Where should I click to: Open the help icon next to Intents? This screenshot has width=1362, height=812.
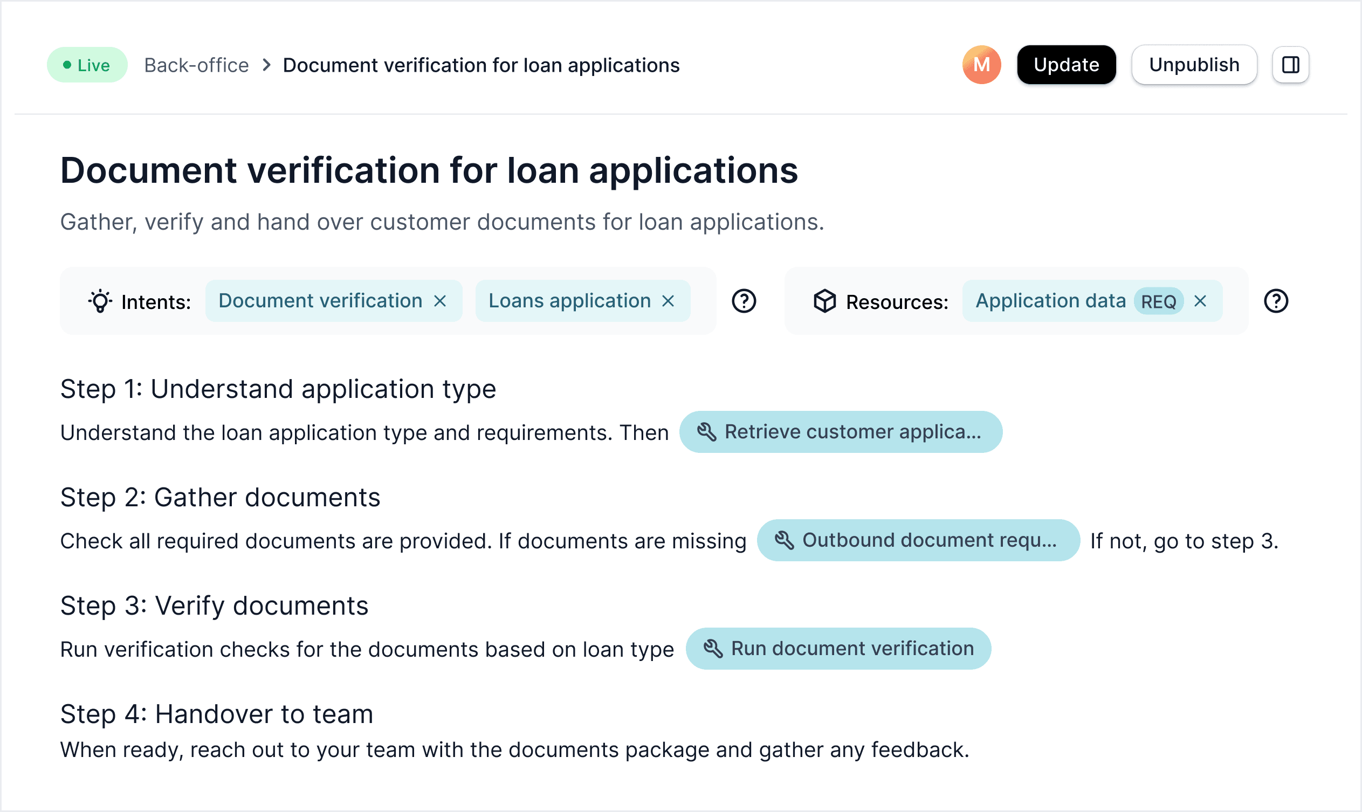pyautogui.click(x=743, y=301)
